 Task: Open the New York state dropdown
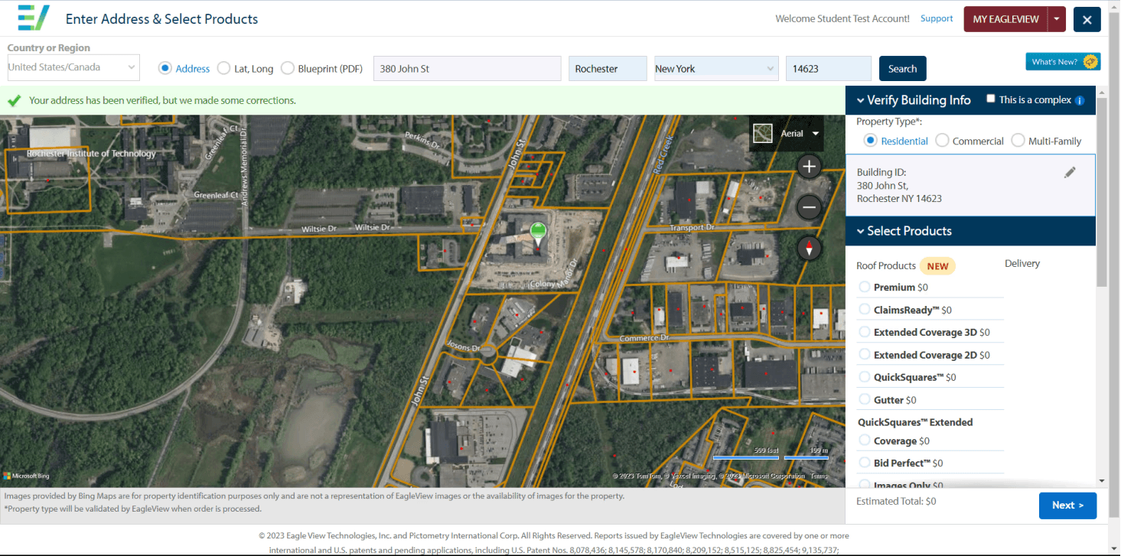tap(715, 68)
